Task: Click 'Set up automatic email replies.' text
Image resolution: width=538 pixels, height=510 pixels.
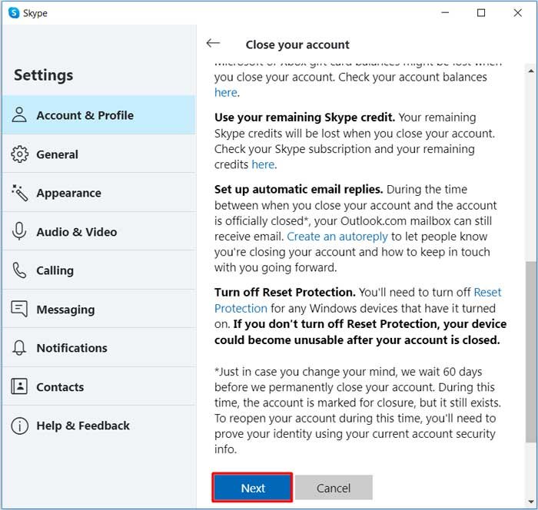Action: click(x=298, y=189)
